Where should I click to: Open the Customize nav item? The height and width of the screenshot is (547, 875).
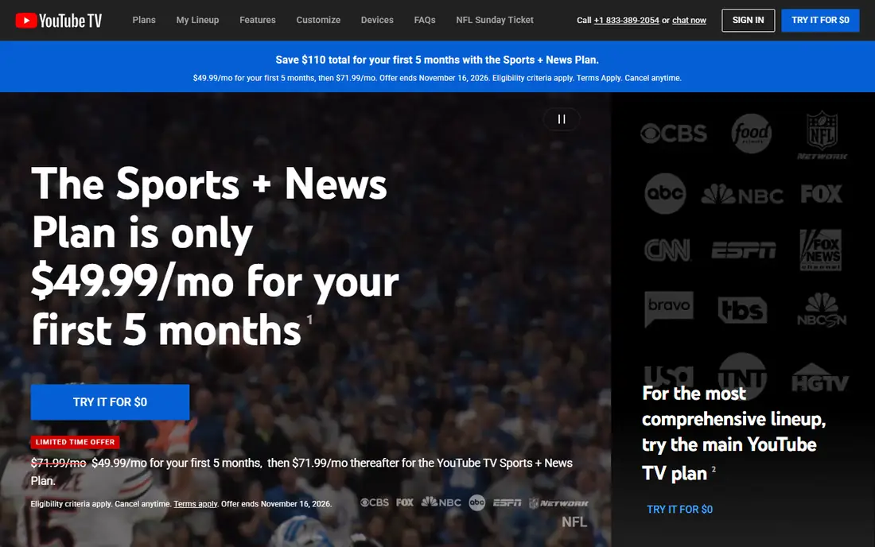(318, 20)
